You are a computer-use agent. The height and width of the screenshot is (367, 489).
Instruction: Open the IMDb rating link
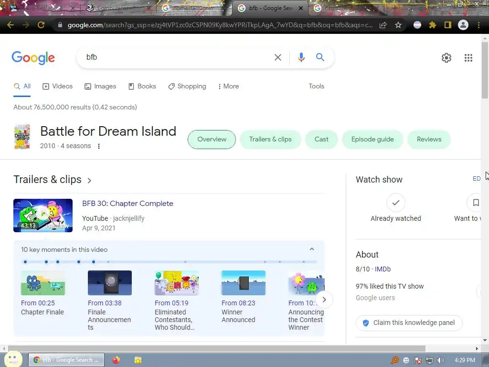pyautogui.click(x=383, y=269)
